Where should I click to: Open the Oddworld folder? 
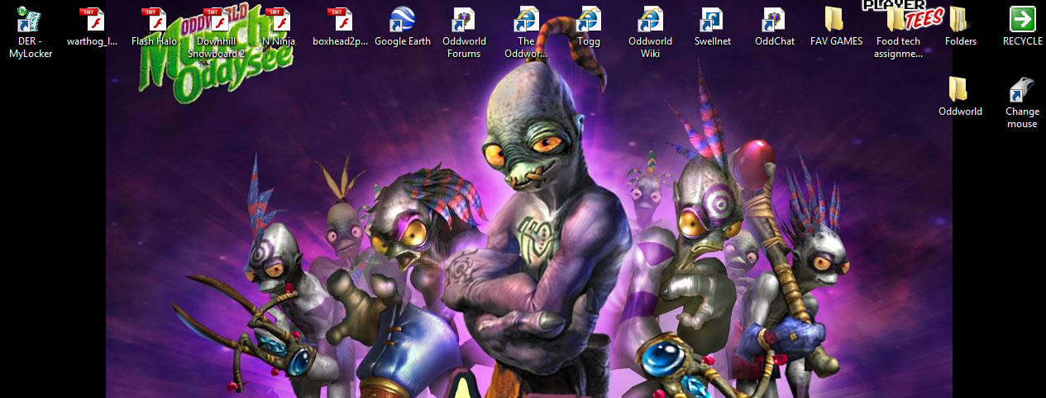pos(960,89)
